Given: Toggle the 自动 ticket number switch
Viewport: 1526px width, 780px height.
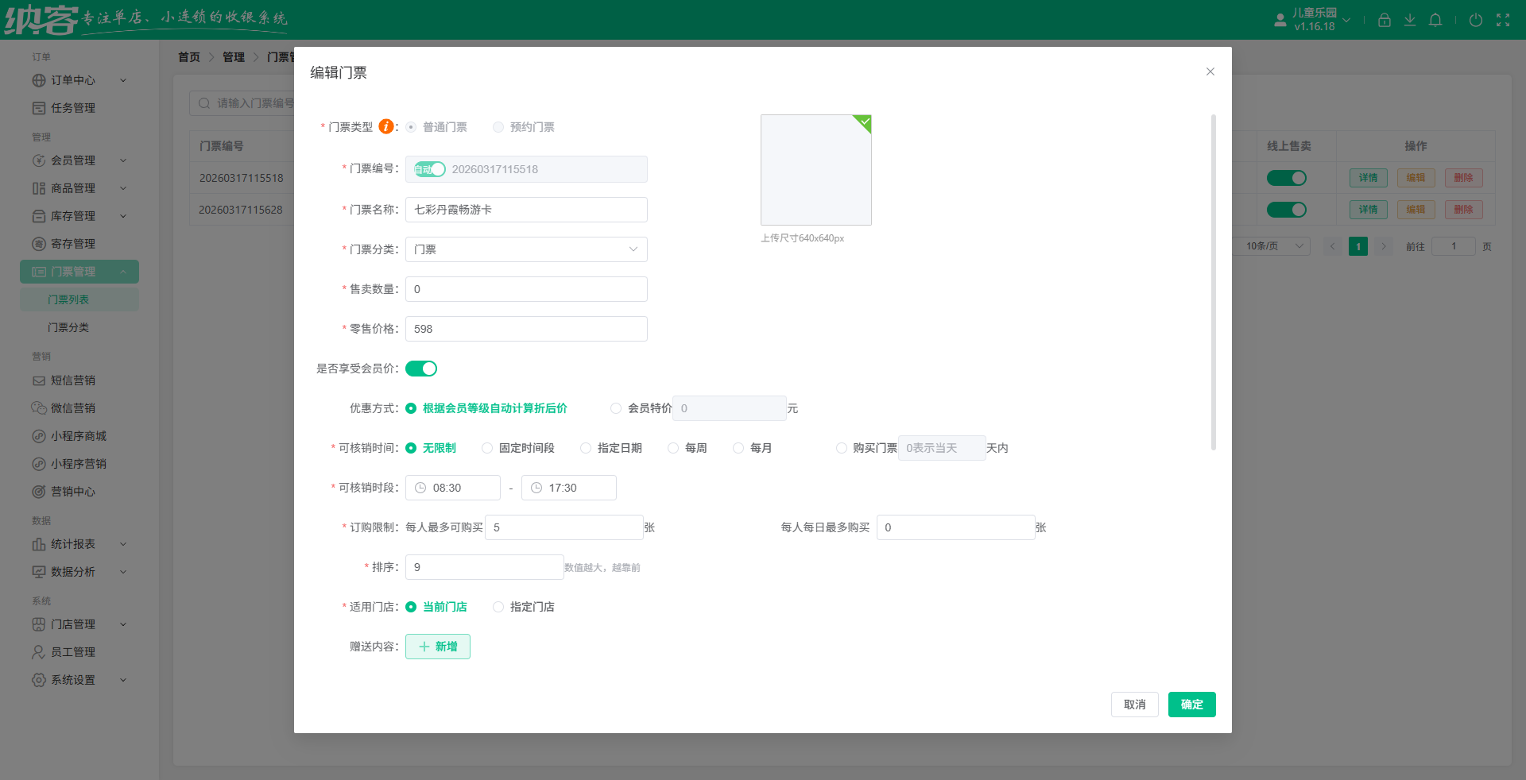Looking at the screenshot, I should tap(429, 169).
